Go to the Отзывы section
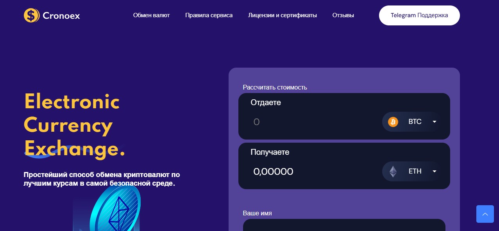 coord(343,15)
